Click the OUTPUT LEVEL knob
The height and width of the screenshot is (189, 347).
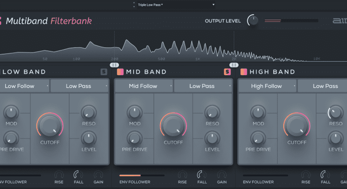254,21
